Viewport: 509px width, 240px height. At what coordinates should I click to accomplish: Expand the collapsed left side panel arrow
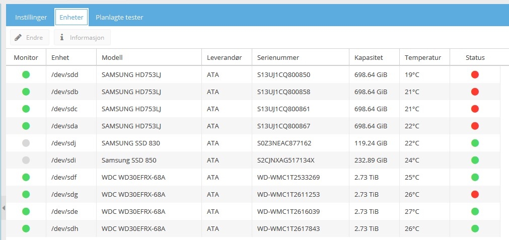pos(3,208)
